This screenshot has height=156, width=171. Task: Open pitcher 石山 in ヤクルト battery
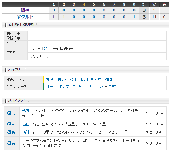pos(82,87)
